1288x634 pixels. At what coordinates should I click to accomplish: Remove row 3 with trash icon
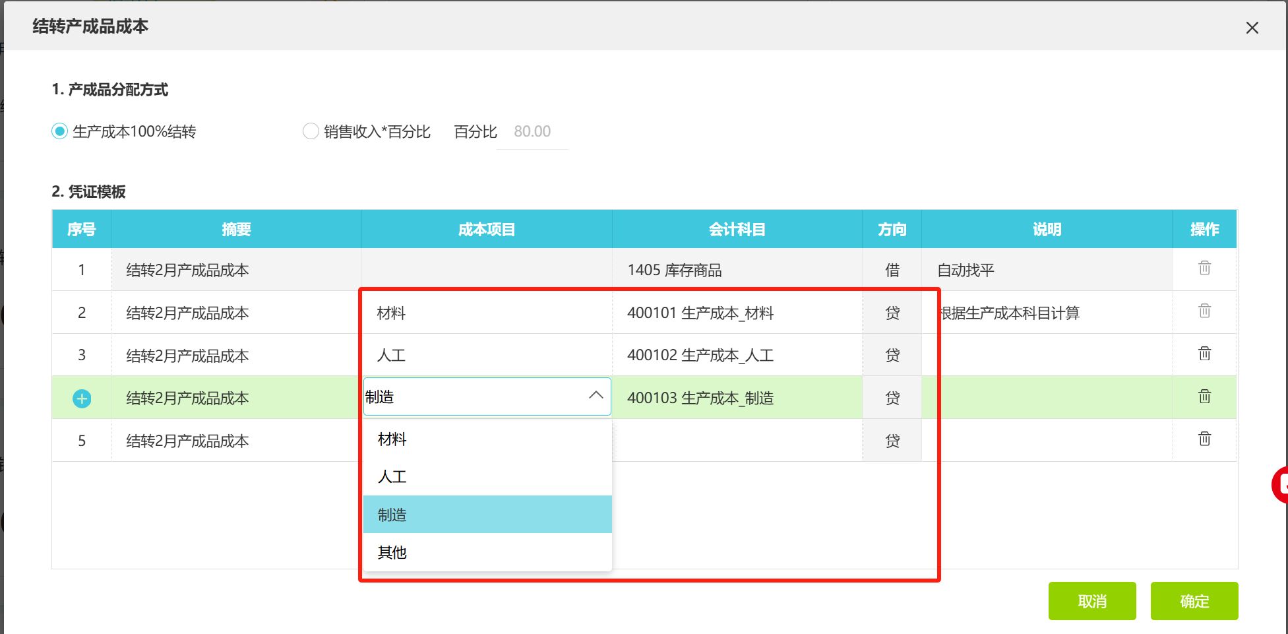click(1204, 354)
